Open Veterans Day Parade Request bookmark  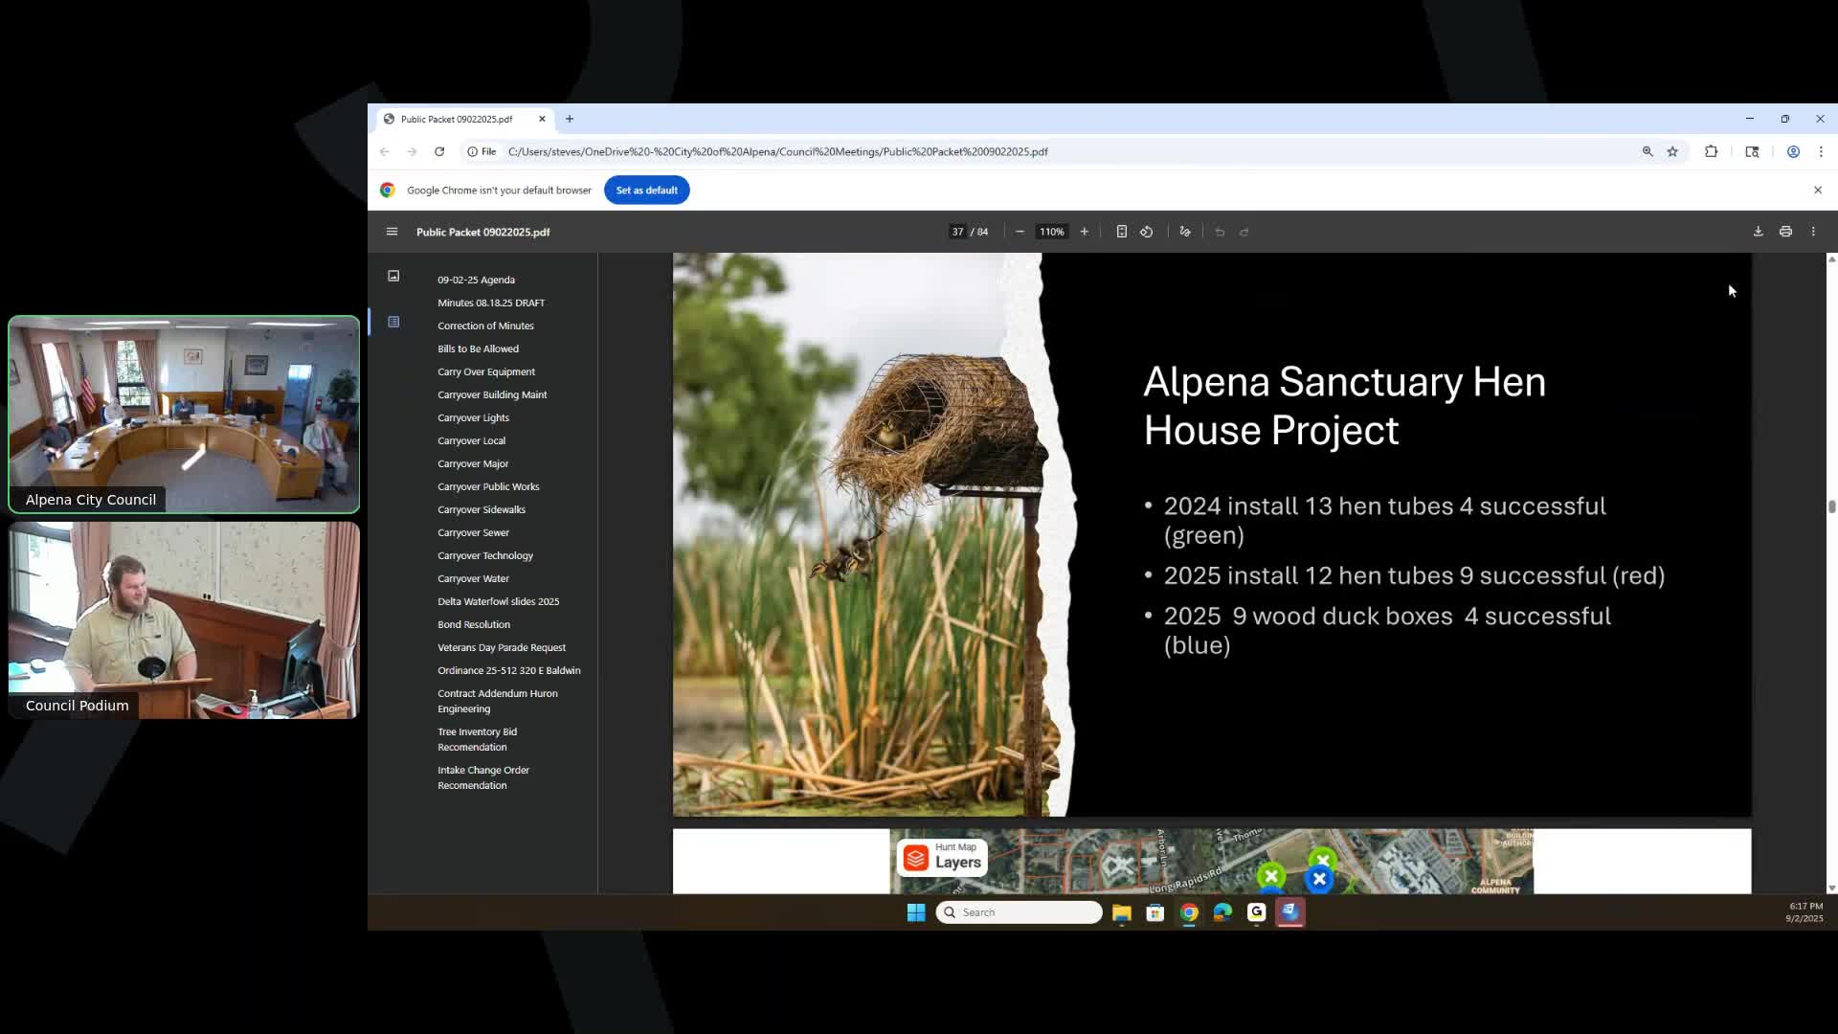point(501,647)
